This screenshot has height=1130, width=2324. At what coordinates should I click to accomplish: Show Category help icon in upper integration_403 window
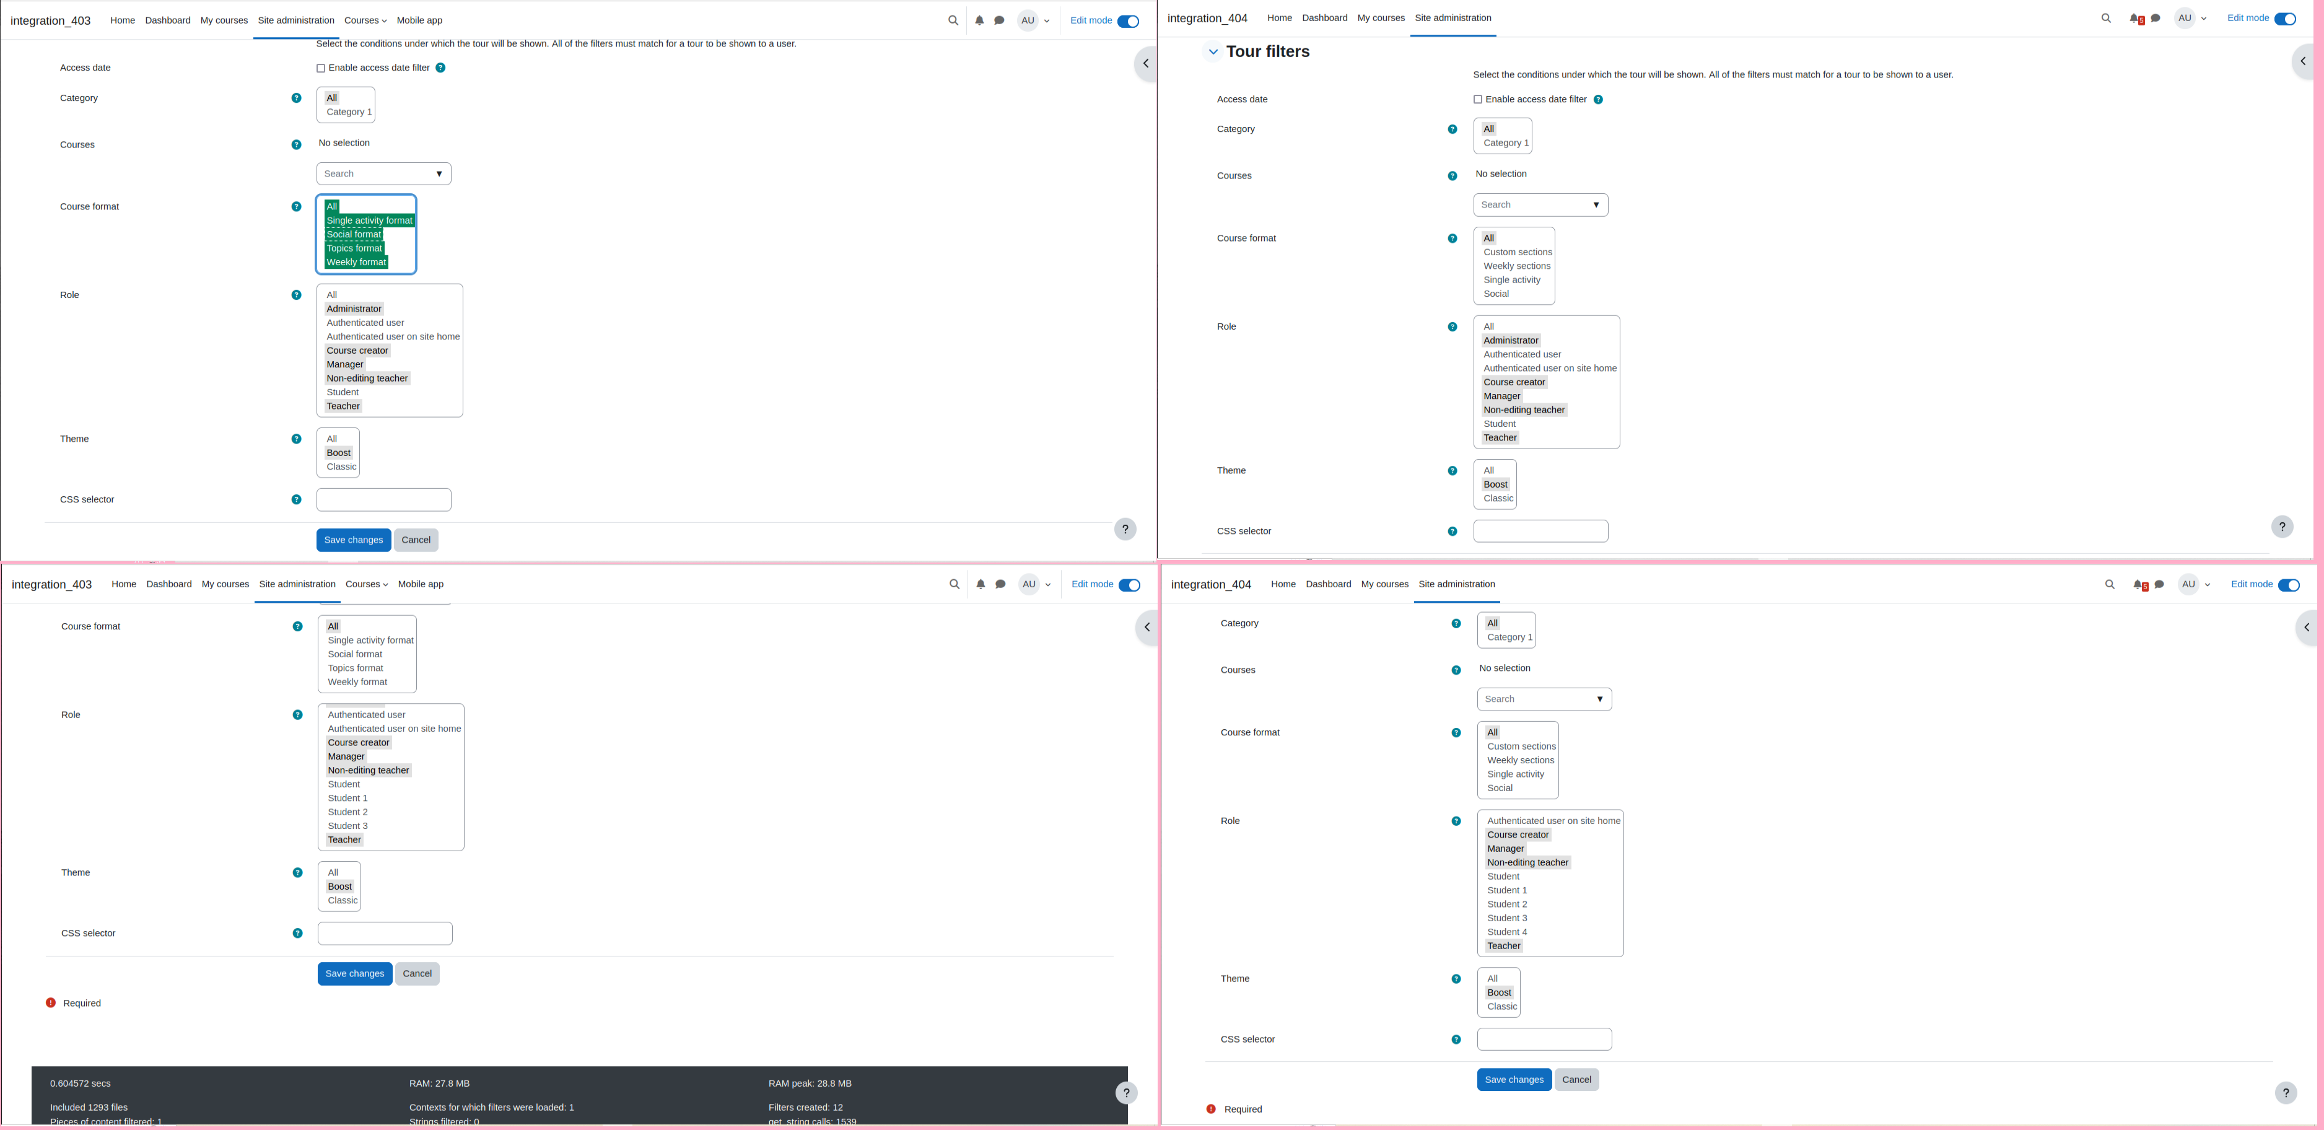[296, 97]
